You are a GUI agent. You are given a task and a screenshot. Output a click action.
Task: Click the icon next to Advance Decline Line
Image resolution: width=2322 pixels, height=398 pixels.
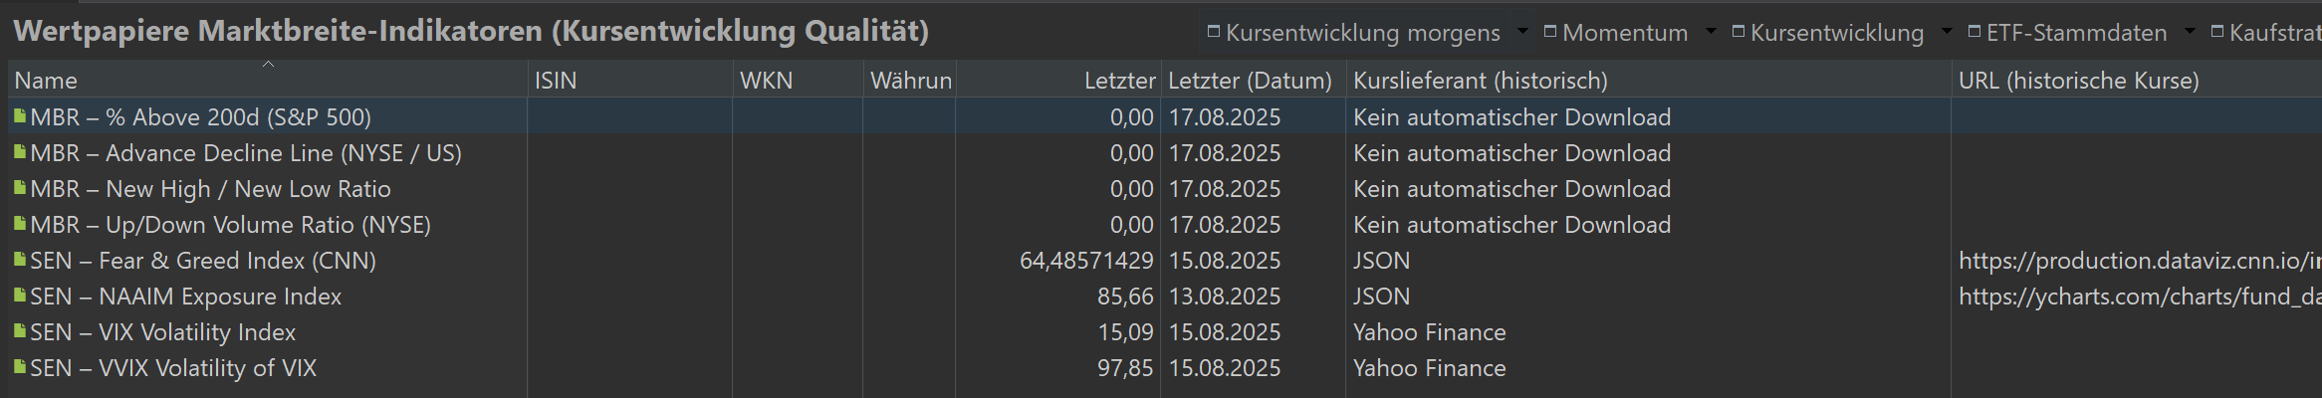[20, 152]
